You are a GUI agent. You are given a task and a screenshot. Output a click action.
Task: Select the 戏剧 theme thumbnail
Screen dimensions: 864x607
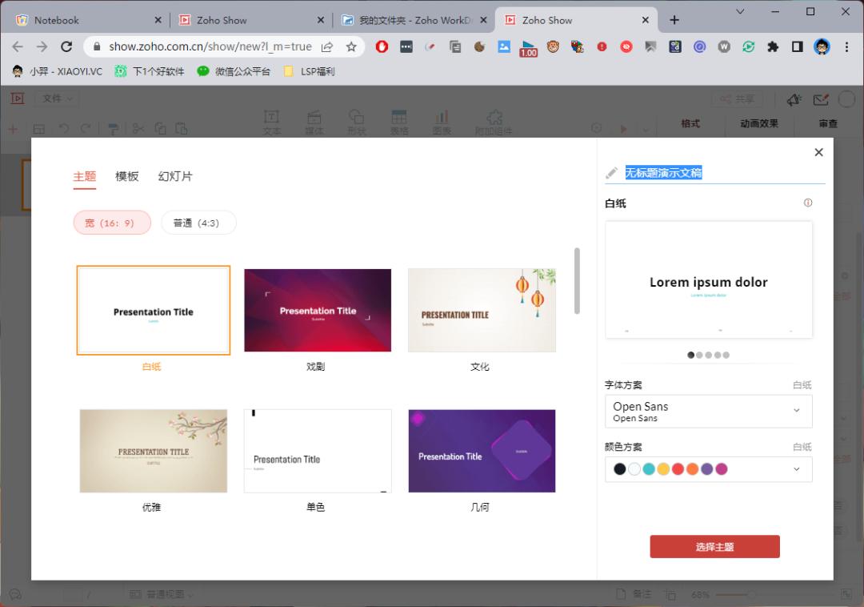[x=317, y=310]
